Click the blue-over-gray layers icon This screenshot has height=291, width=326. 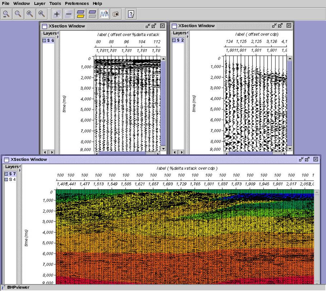click(92, 14)
